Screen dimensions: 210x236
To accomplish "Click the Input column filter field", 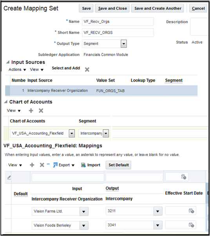I will click(x=68, y=177).
